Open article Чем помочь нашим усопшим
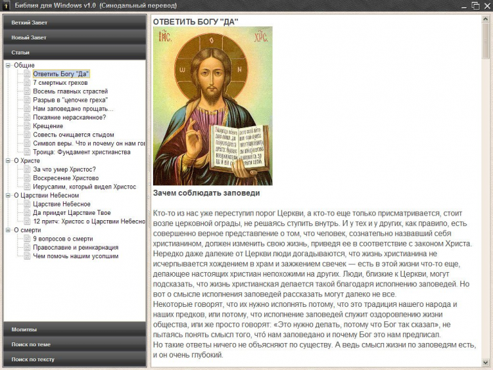Image resolution: width=493 pixels, height=370 pixels. coord(76,256)
